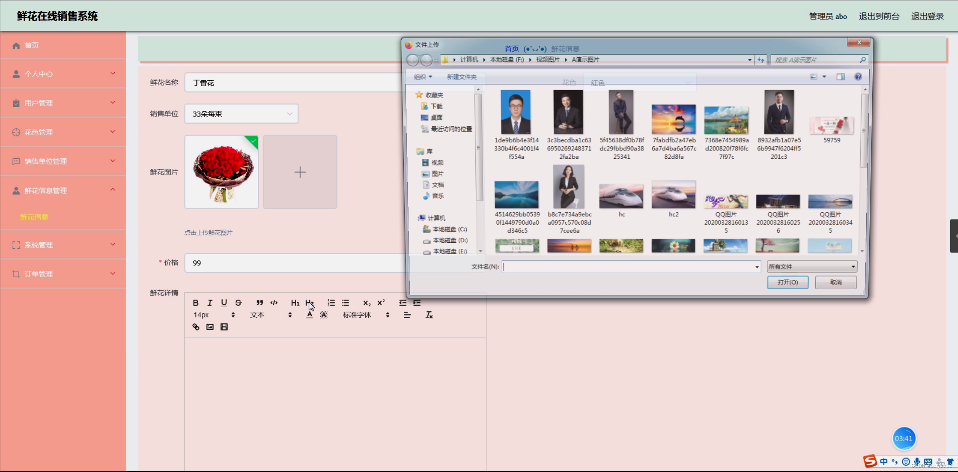Image resolution: width=958 pixels, height=472 pixels.
Task: Open the 销售单位 33朵每束 dropdown
Action: [x=241, y=114]
